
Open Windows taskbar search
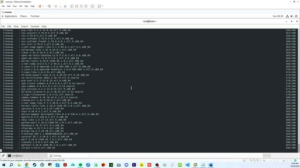point(11,165)
